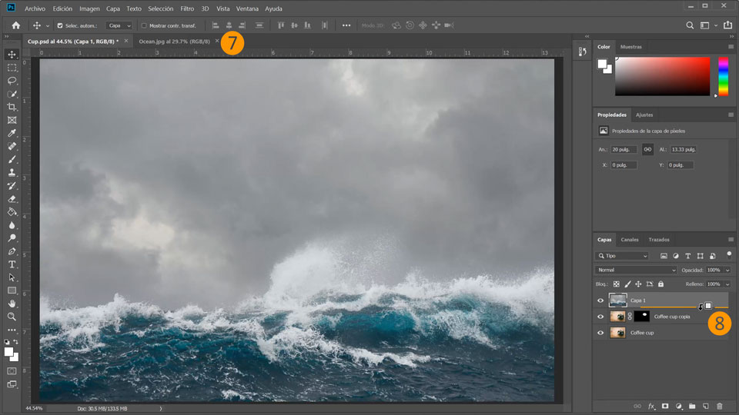Open the Search icon at top right
This screenshot has height=415, width=739.
(690, 25)
